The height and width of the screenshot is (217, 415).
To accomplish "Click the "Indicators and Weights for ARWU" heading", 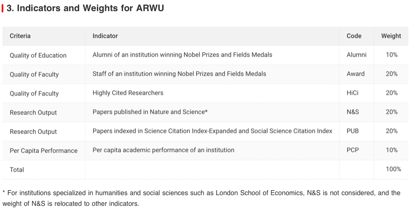I will pos(85,8).
